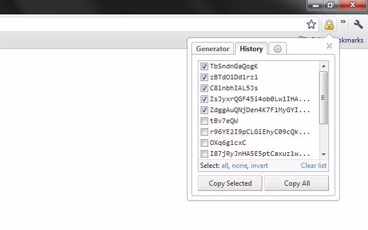Uncheck the C8lnbhIAL5Js checkbox
Screen dimensions: 368x230
pos(204,88)
